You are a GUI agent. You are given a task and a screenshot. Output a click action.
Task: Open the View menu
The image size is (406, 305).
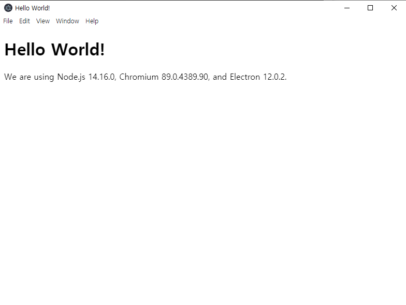(42, 21)
